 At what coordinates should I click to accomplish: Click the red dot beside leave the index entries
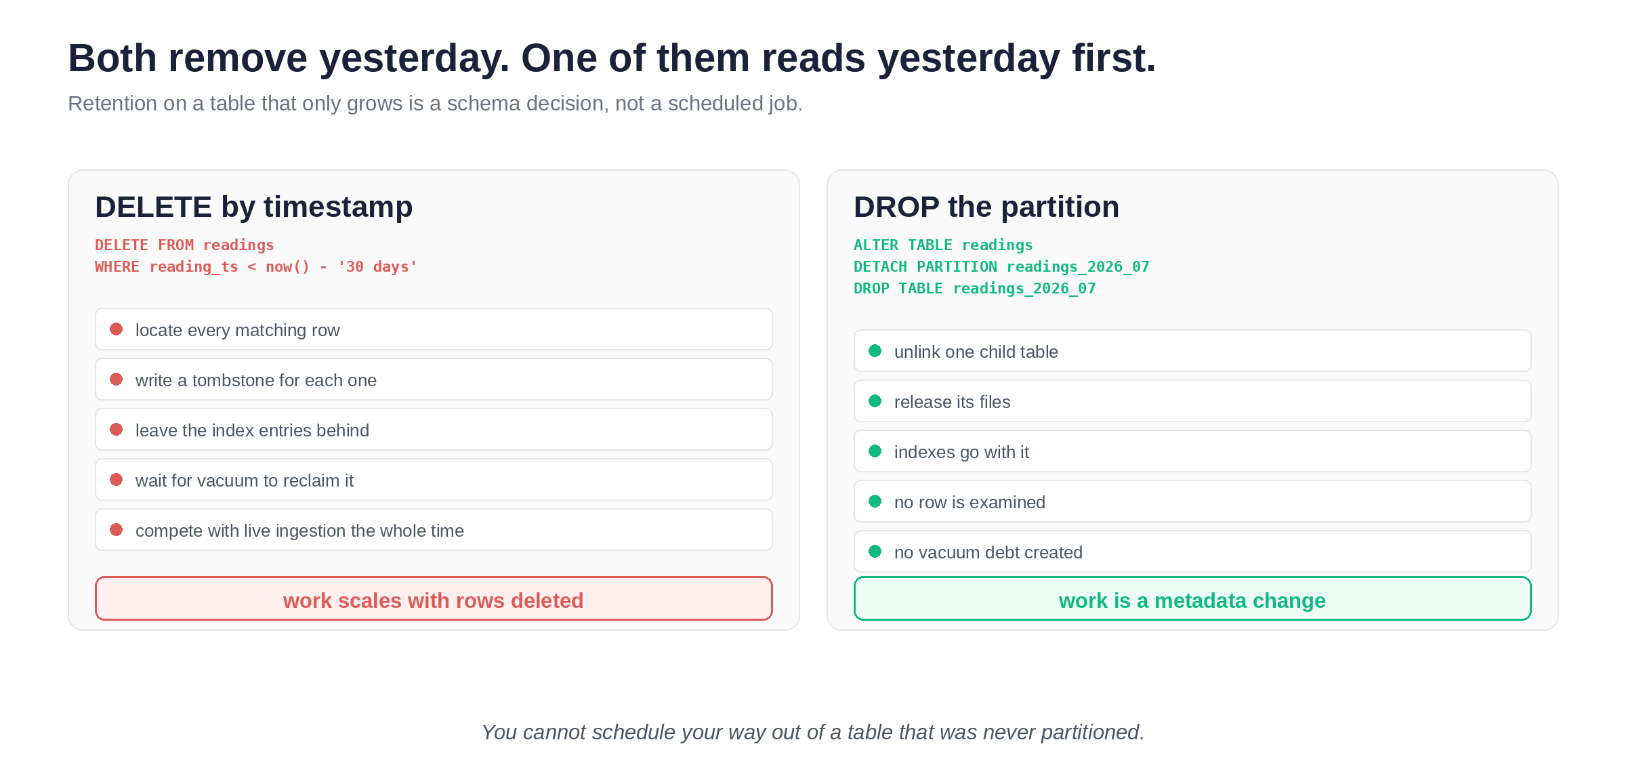[x=117, y=430]
